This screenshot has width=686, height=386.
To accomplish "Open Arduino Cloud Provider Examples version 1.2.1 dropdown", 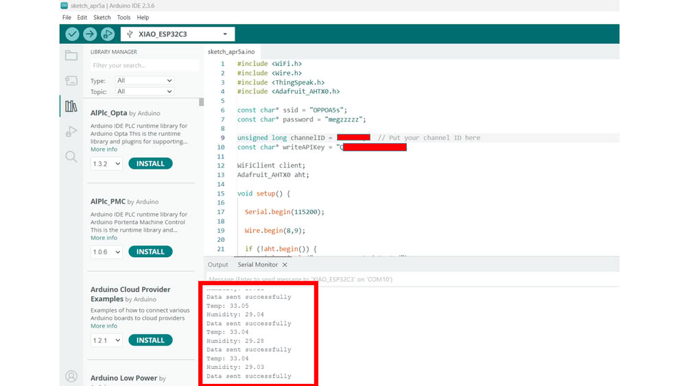I will [106, 340].
